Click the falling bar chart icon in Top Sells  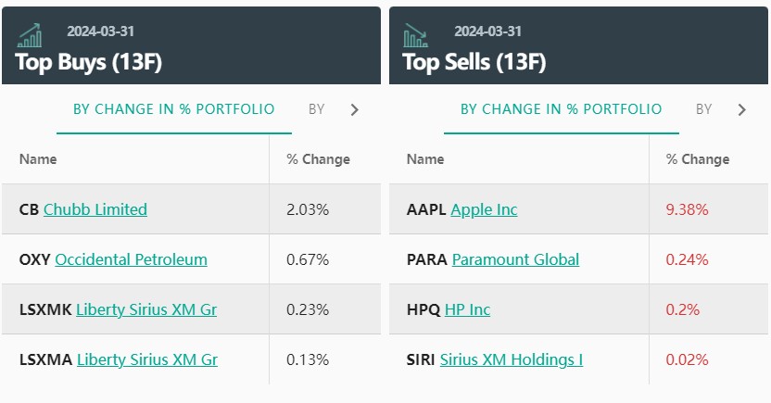pos(416,36)
